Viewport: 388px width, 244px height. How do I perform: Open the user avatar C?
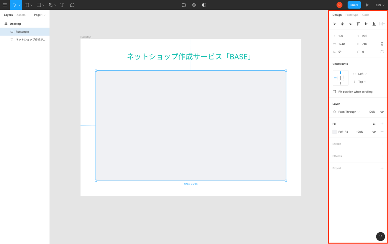[x=339, y=5]
